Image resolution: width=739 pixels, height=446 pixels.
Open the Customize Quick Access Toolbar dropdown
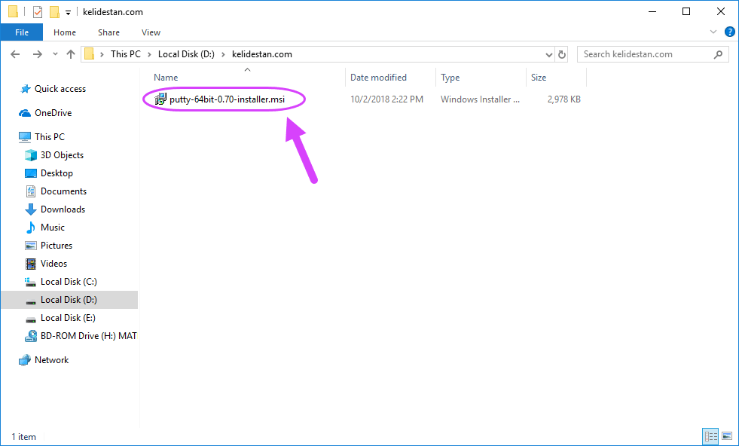tap(69, 13)
